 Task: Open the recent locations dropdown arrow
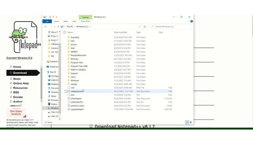point(55,26)
